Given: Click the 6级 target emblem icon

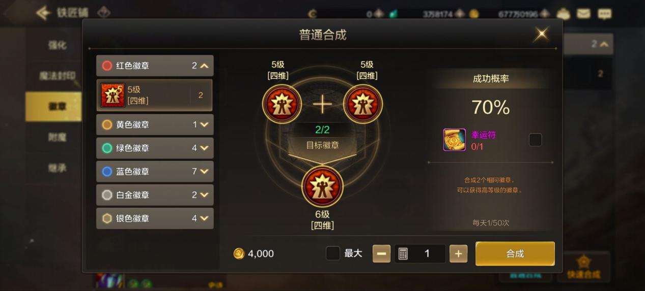Looking at the screenshot, I should [x=323, y=186].
